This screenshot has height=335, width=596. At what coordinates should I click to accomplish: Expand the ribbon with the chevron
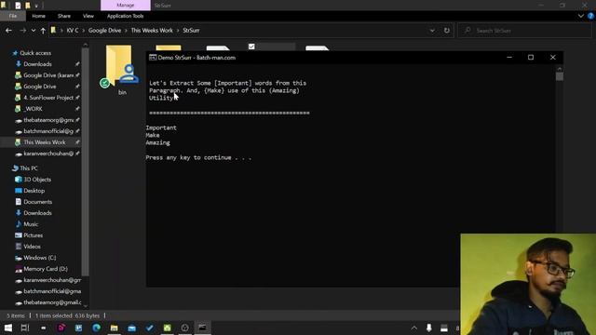point(580,16)
